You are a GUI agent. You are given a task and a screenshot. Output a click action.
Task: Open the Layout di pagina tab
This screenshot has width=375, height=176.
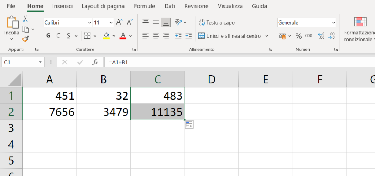tap(103, 6)
